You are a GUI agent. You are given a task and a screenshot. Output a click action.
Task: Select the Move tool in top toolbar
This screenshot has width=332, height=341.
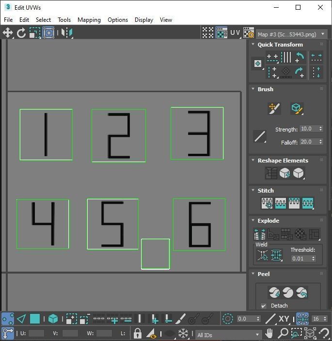8,33
